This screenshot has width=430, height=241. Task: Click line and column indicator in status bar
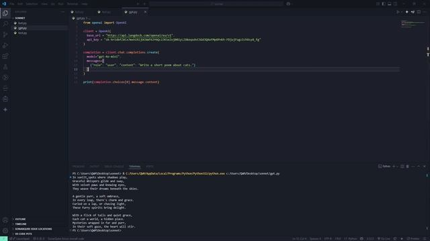tap(299, 239)
